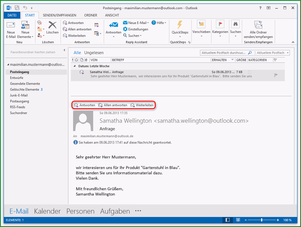Click the send/receive icon in quick access toolbar

[x=17, y=8]
